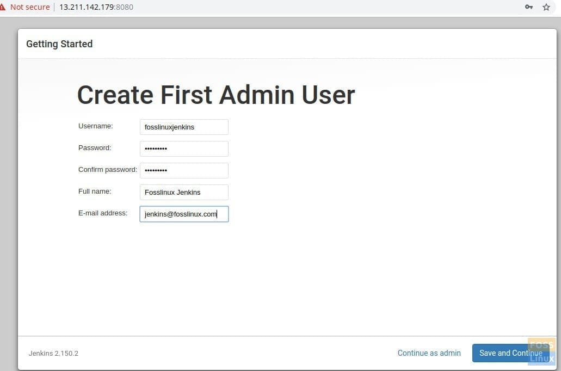This screenshot has width=561, height=371.
Task: Click the Jenkins 2.150.2 version text
Action: (53, 354)
